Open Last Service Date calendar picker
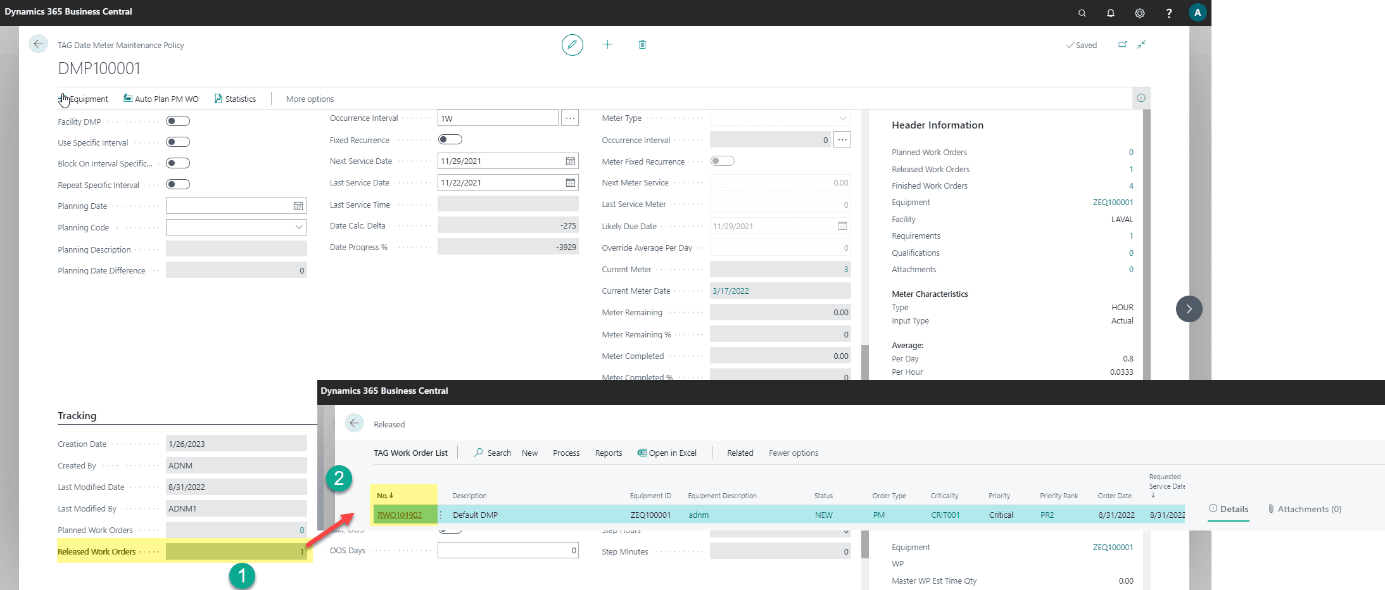The width and height of the screenshot is (1385, 590). tap(571, 183)
